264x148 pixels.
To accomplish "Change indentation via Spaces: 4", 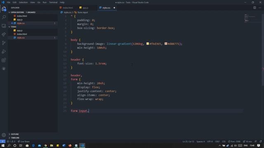I will [201, 141].
